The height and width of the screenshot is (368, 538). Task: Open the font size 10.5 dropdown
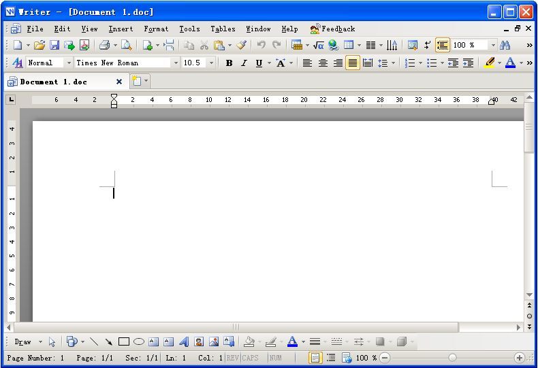[x=211, y=63]
